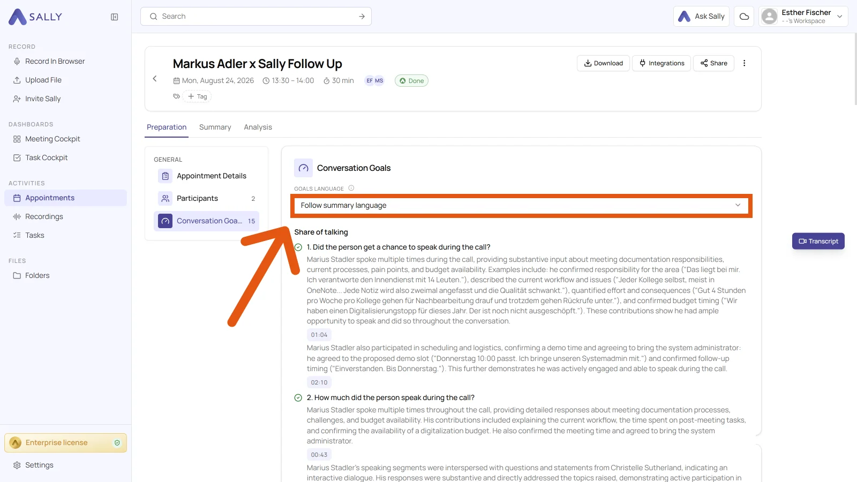Open the Follow summary language dropdown

(521, 206)
